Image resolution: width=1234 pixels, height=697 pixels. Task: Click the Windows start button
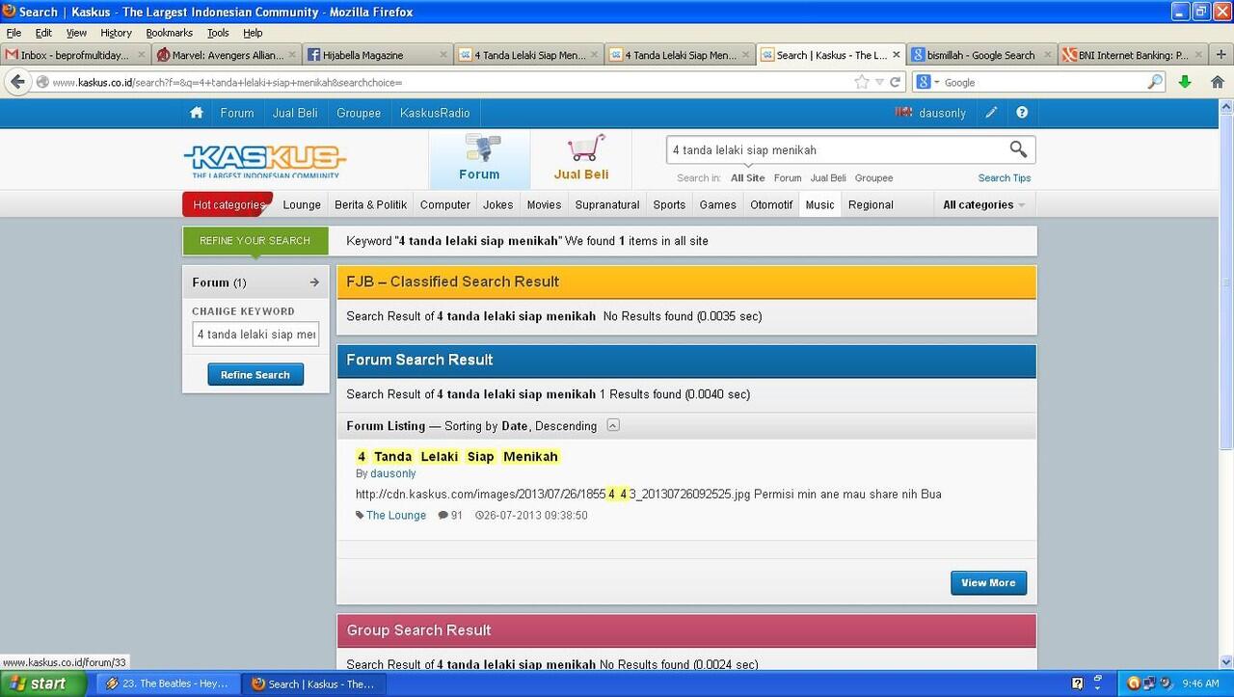tap(44, 684)
